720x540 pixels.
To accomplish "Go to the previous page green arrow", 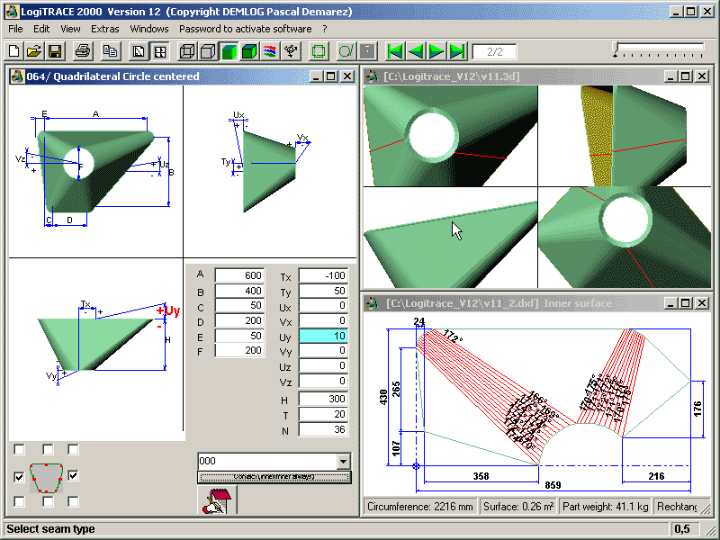I will click(x=416, y=51).
